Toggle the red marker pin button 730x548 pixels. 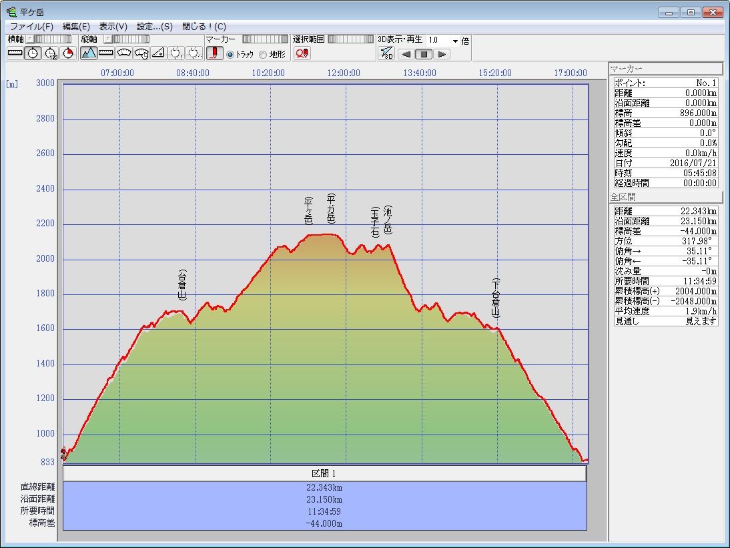(x=215, y=53)
